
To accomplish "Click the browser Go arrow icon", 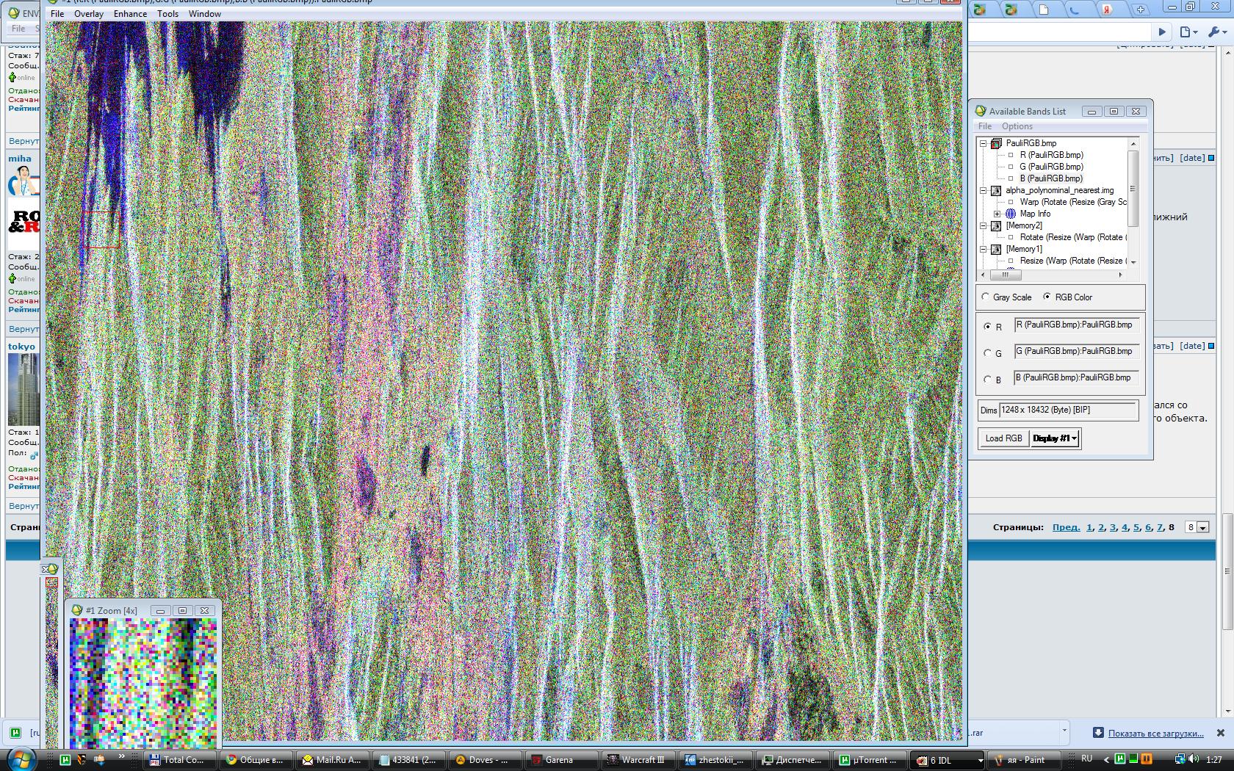I will point(1162,32).
